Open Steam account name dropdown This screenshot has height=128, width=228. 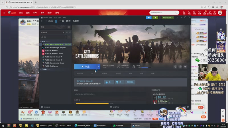tap(168, 18)
